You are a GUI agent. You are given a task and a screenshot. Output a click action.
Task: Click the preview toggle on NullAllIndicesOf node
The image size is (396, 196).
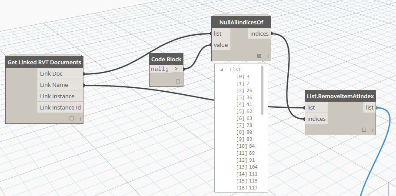click(x=260, y=56)
